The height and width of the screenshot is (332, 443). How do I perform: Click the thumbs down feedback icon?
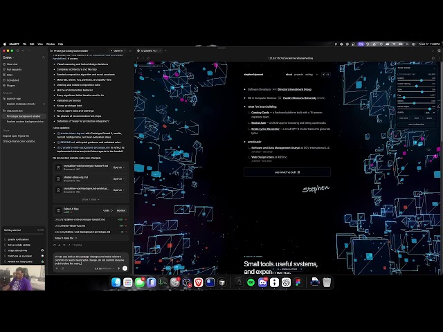click(x=64, y=245)
